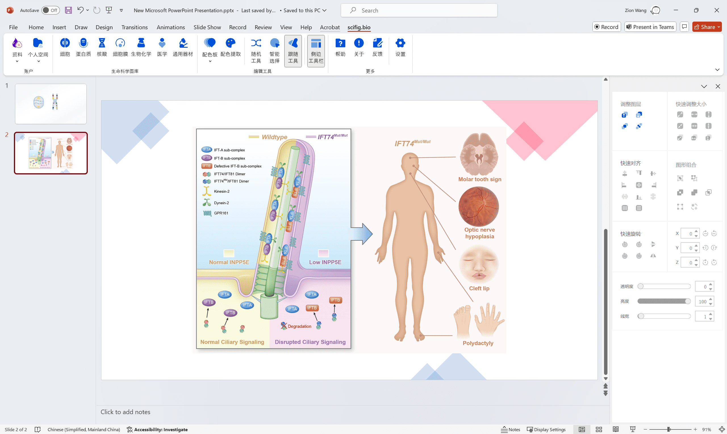This screenshot has height=434, width=727.
Task: Toggle AutoSave off button
Action: pyautogui.click(x=51, y=10)
